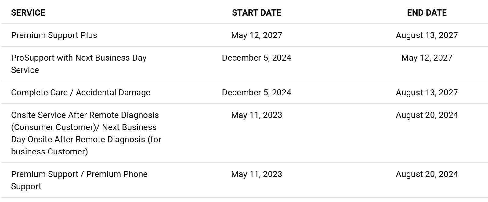488x202 pixels.
Task: Click Onsite Service start date May 11, 2023
Action: (256, 115)
